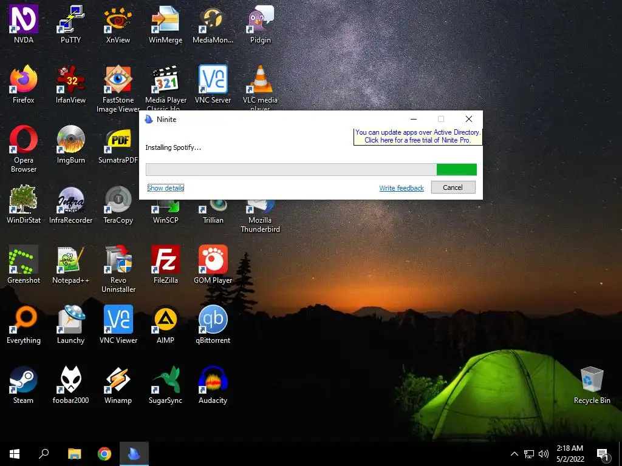Minimize the Ninite window
The height and width of the screenshot is (466, 622).
(x=413, y=119)
